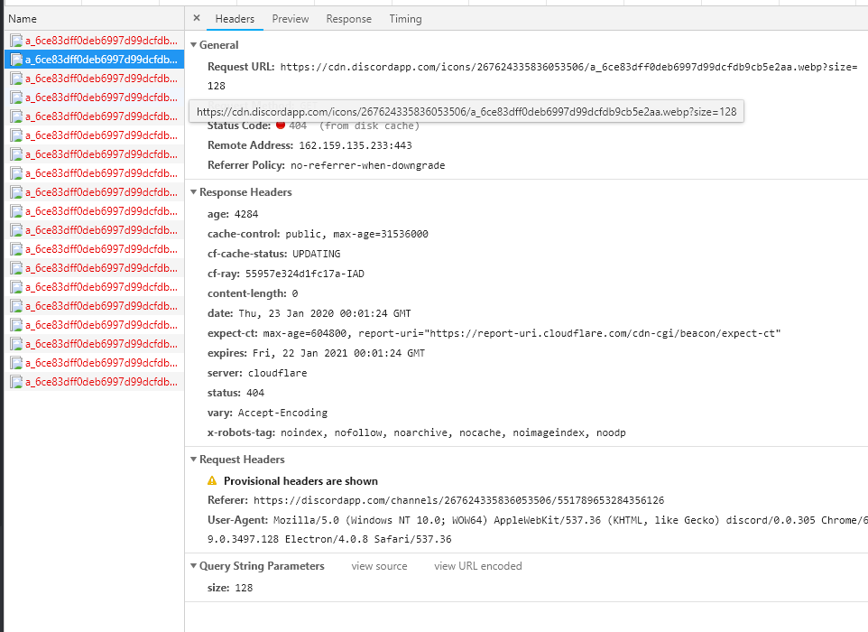This screenshot has width=868, height=632.
Task: Click the red 404 status indicator dot
Action: [x=281, y=125]
